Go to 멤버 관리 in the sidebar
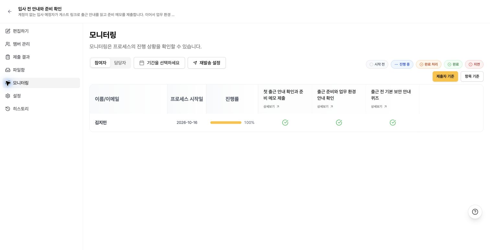The width and height of the screenshot is (490, 250). click(41, 44)
